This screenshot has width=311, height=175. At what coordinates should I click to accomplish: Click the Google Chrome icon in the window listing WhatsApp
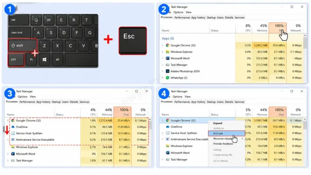point(167,45)
